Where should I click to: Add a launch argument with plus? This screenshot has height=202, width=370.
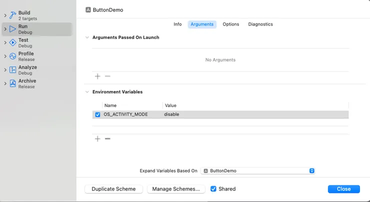pos(97,76)
